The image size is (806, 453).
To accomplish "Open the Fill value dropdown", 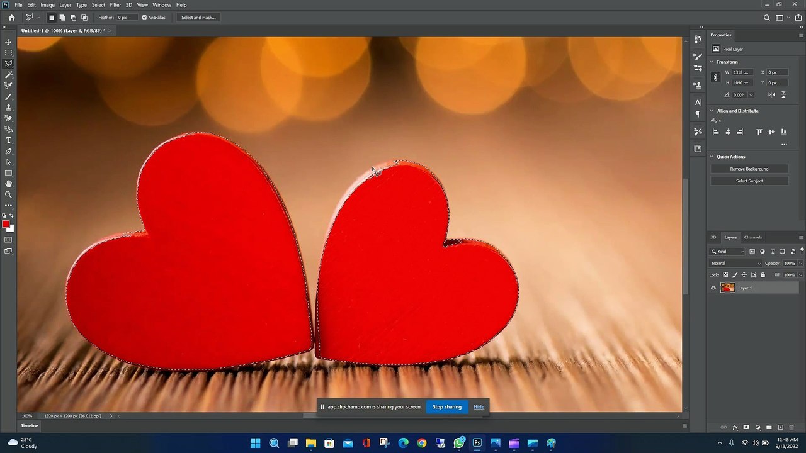I will [800, 275].
